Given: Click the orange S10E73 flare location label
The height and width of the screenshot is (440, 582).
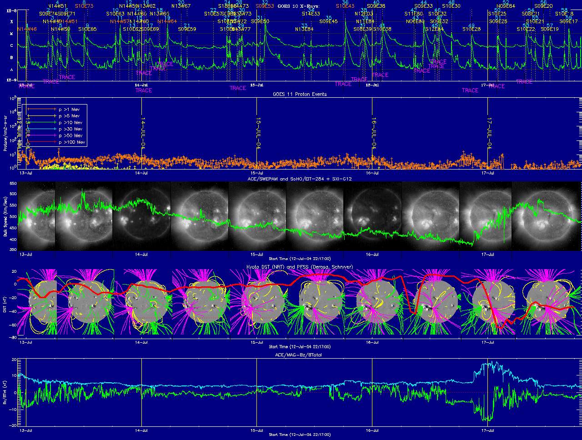Looking at the screenshot, I should point(84,6).
